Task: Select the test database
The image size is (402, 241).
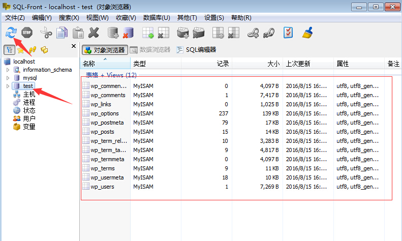Action: (28, 86)
